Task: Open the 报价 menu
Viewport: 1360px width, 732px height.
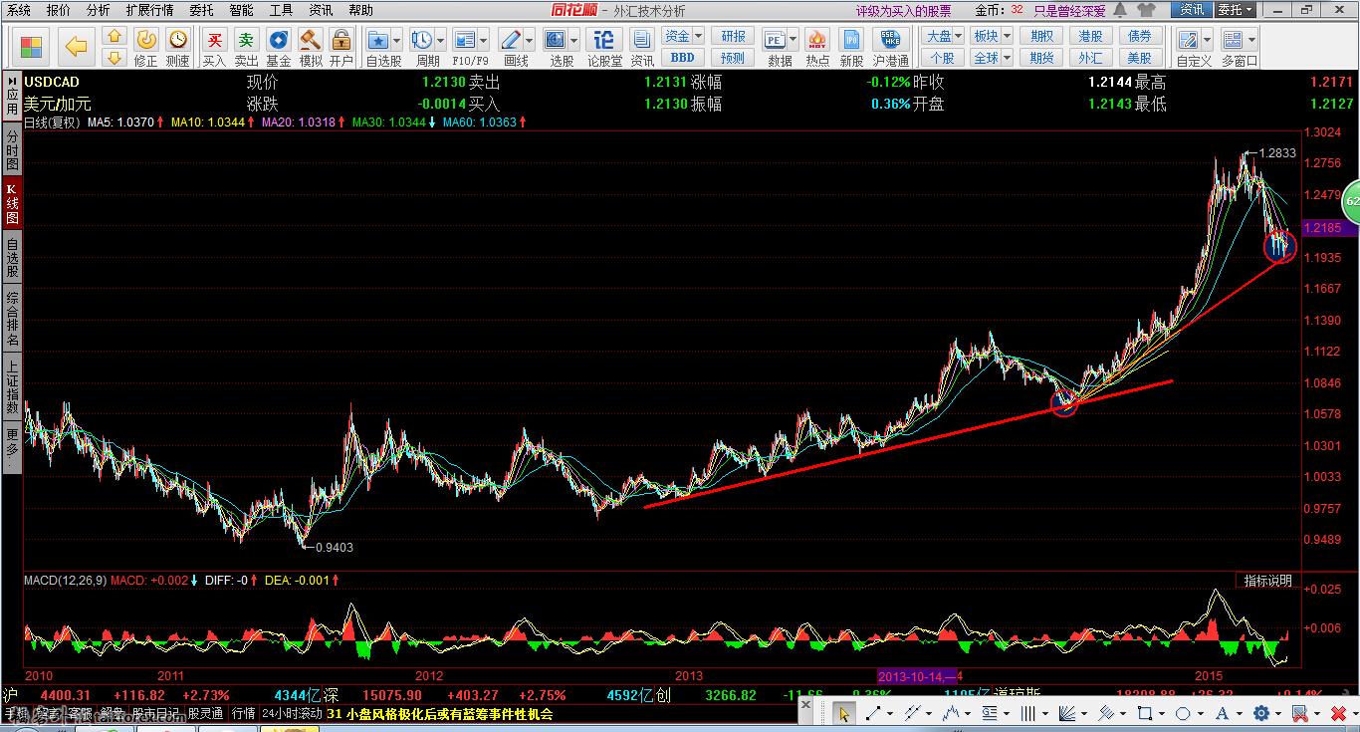Action: click(59, 10)
